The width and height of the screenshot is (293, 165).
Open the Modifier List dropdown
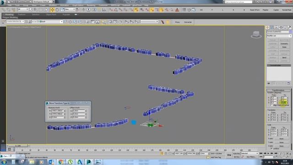[x=279, y=36]
